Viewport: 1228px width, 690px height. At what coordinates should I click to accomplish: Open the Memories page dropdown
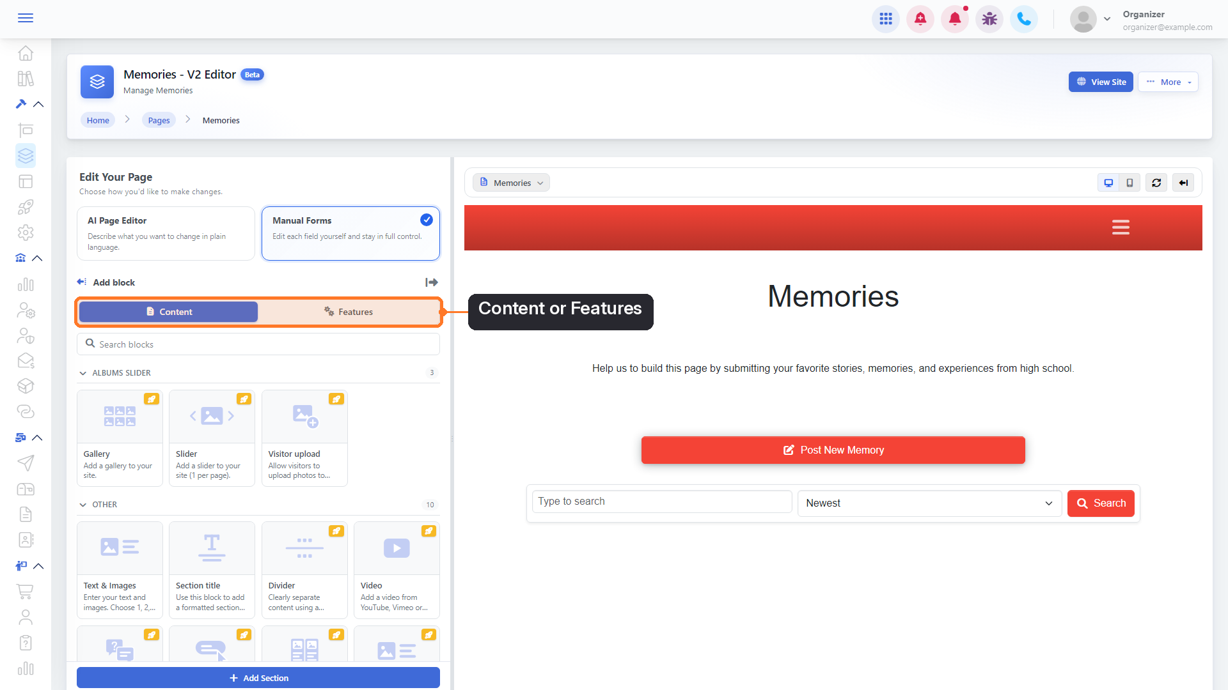click(512, 183)
